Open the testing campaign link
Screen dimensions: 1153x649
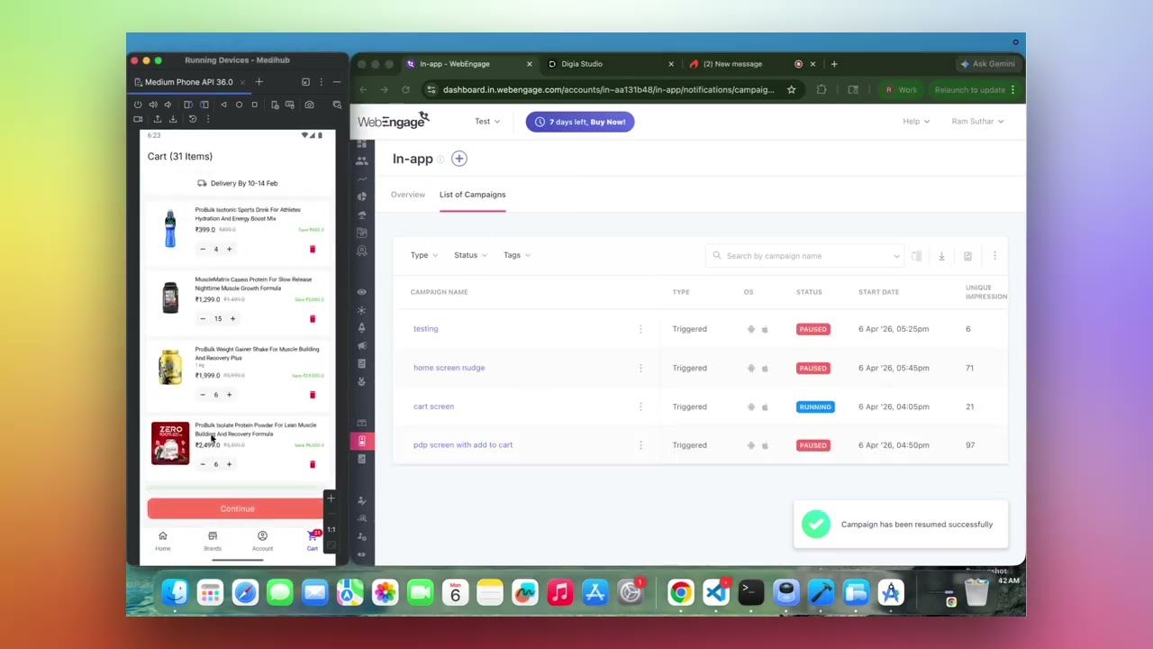(426, 329)
